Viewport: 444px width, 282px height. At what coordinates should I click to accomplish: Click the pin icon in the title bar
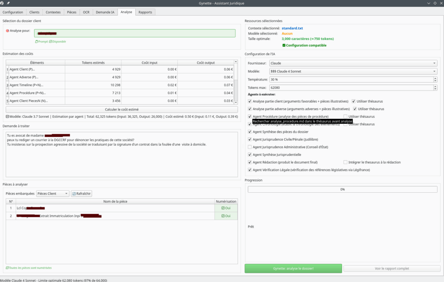click(x=8, y=3)
